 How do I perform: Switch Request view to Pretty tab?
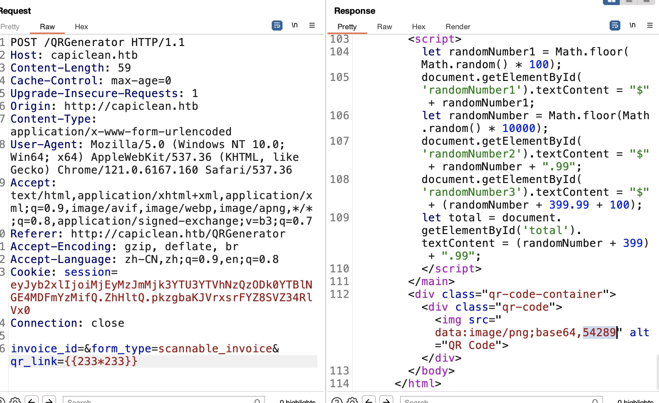(10, 27)
